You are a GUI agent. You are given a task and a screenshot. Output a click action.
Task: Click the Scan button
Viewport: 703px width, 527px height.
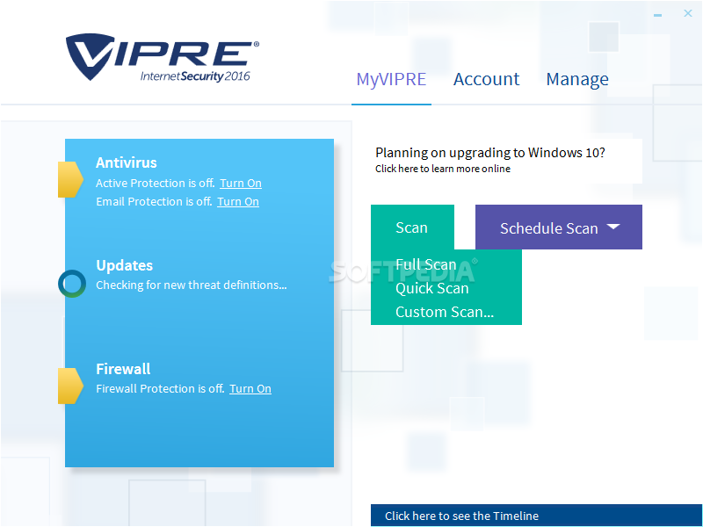(x=412, y=227)
